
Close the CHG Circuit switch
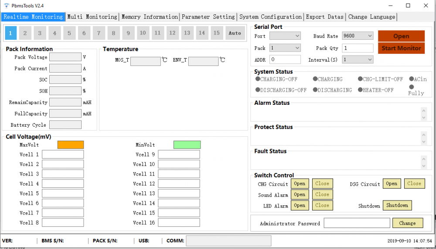(x=322, y=183)
